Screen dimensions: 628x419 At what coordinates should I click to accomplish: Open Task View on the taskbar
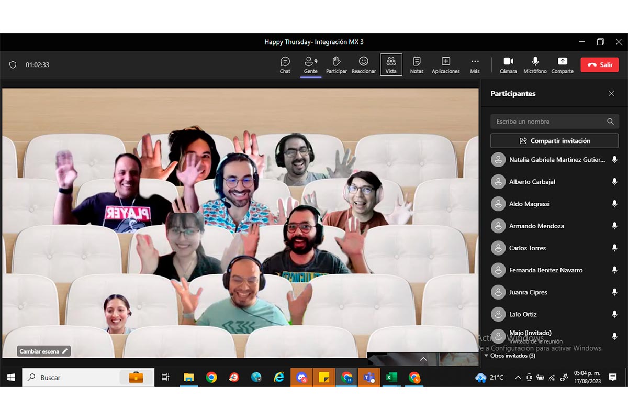[x=165, y=377]
